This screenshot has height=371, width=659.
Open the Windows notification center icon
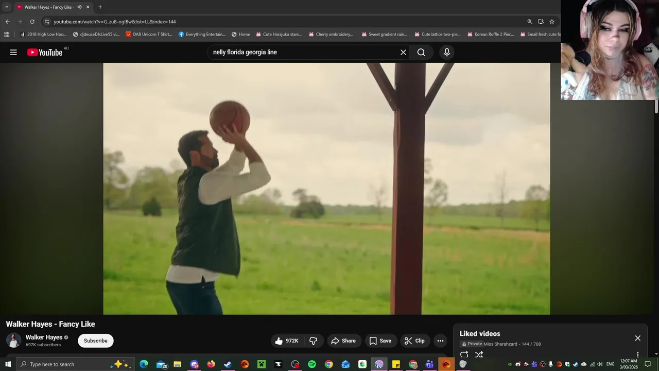tap(648, 364)
